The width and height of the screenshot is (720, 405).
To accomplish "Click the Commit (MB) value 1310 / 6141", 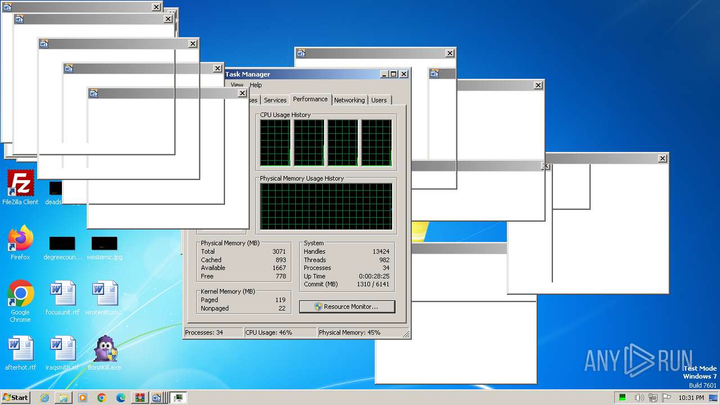I will pyautogui.click(x=373, y=284).
